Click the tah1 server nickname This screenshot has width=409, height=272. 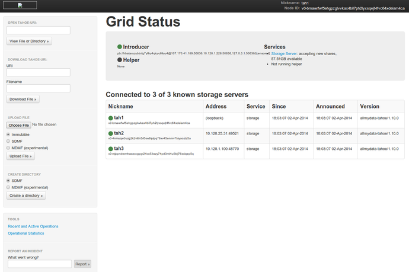(x=119, y=117)
